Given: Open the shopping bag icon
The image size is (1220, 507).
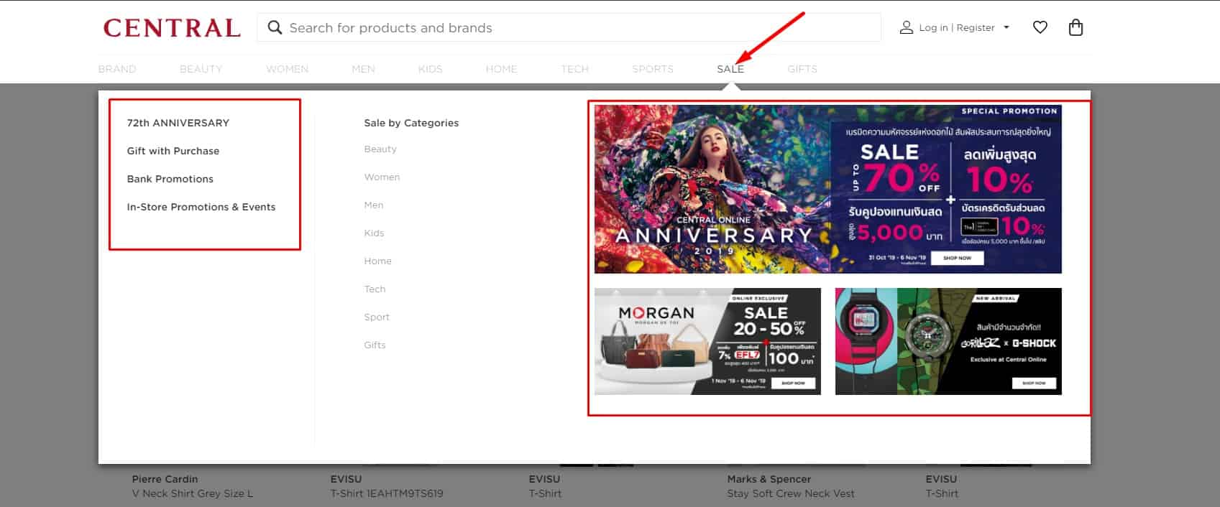Looking at the screenshot, I should point(1075,27).
